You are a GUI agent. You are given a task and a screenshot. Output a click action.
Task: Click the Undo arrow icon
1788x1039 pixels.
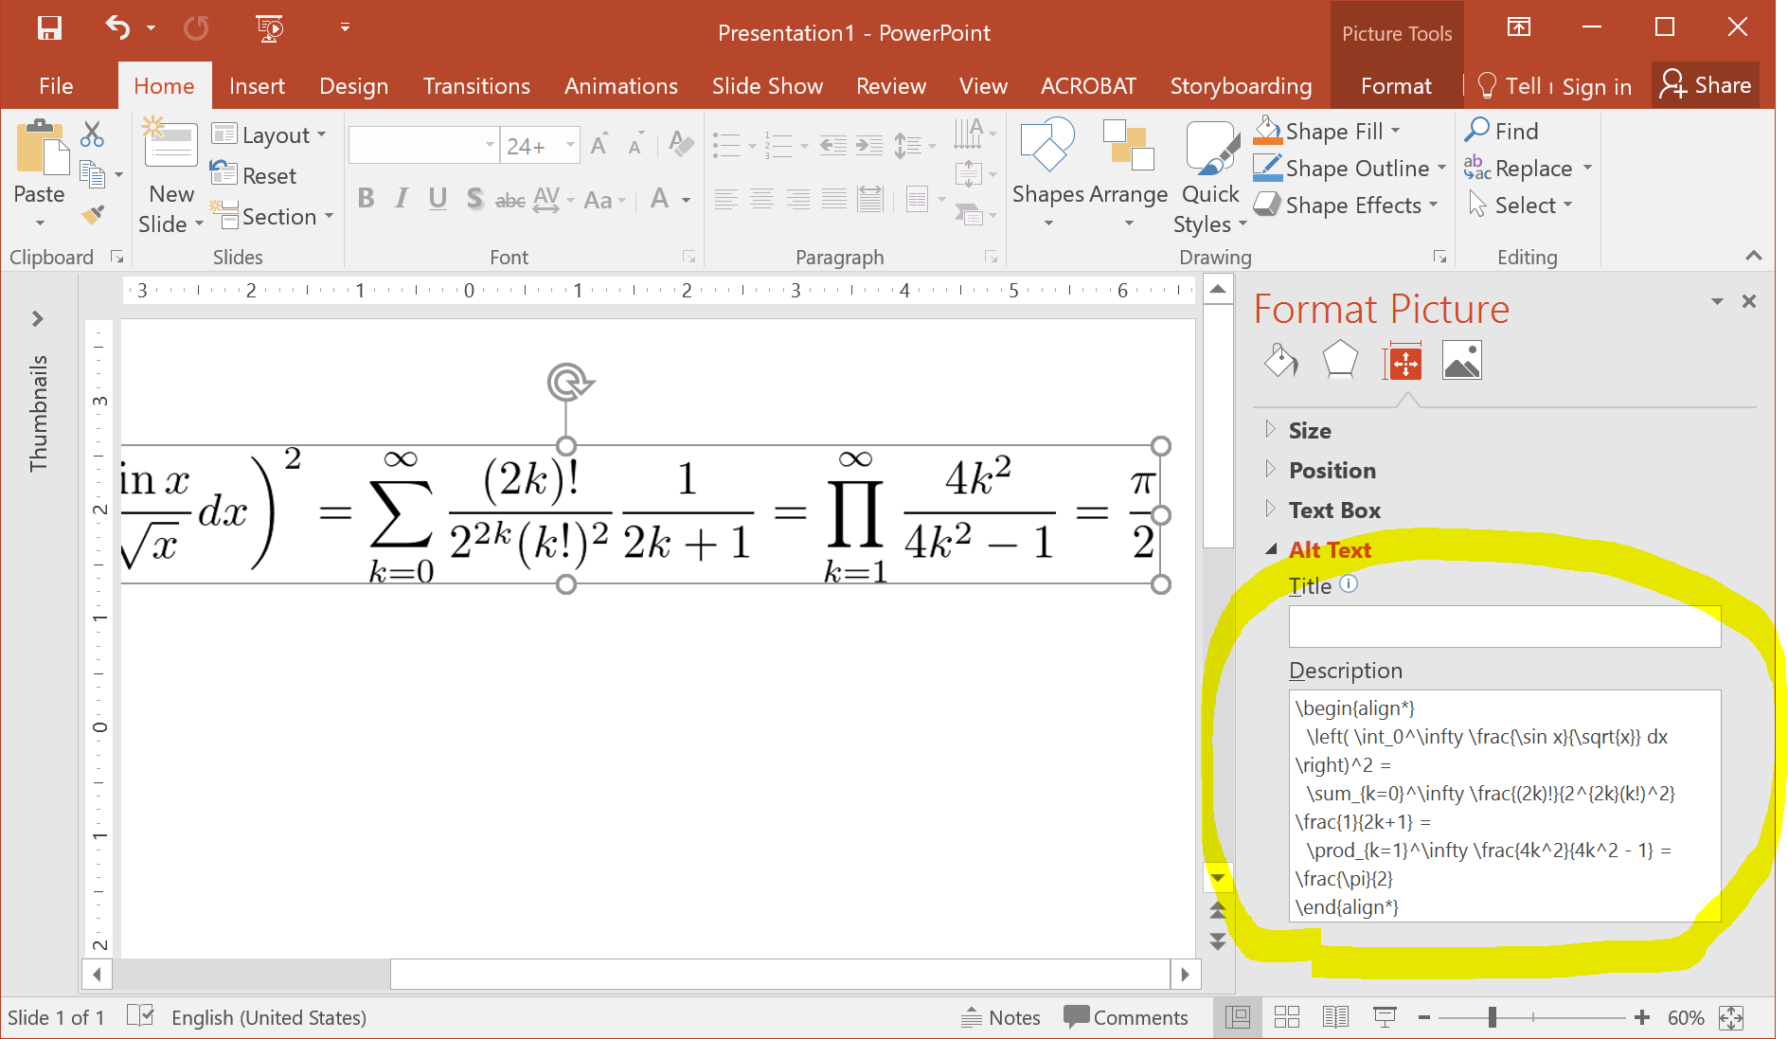pos(117,28)
